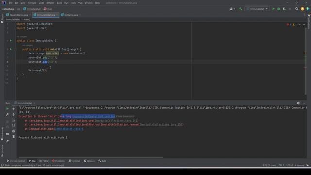Start debugging with the Debug bug icon
The height and width of the screenshot is (175, 311).
[x=278, y=9]
